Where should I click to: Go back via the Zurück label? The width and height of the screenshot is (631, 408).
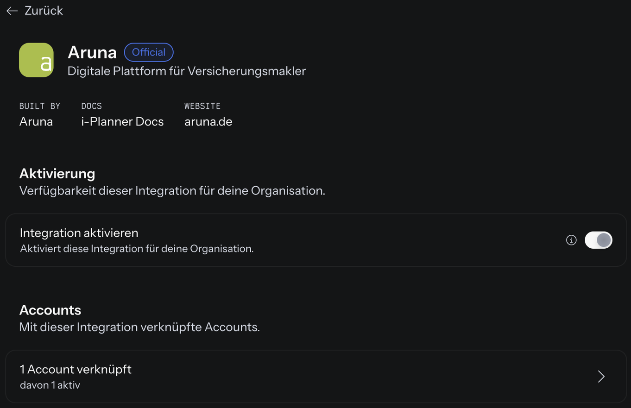[44, 11]
